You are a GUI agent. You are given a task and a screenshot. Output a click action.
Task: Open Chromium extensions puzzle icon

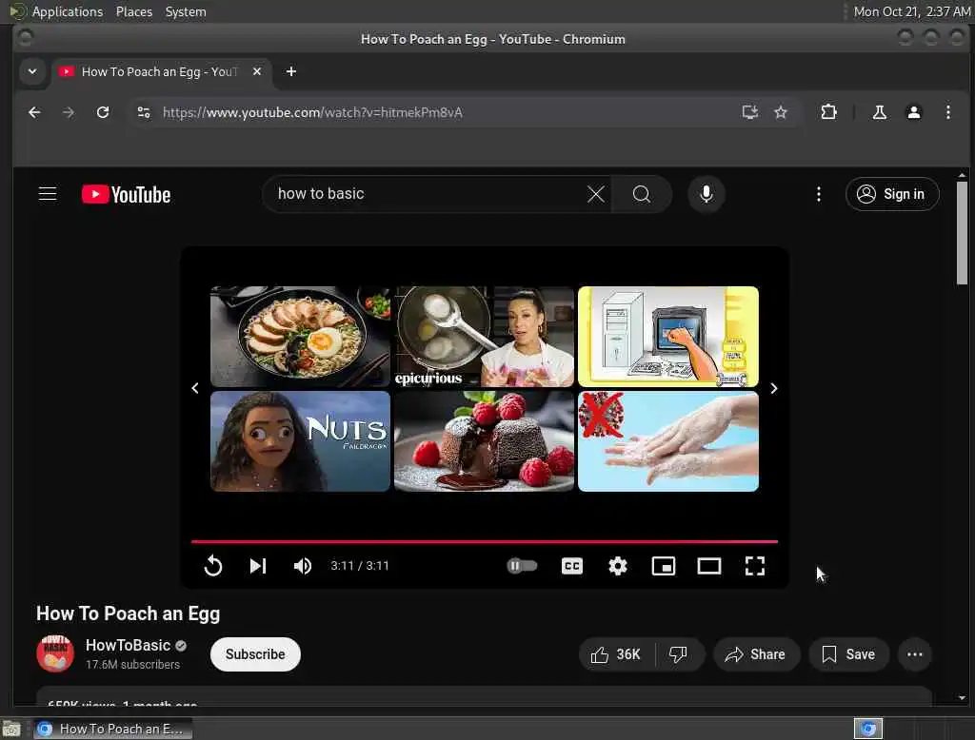(828, 112)
